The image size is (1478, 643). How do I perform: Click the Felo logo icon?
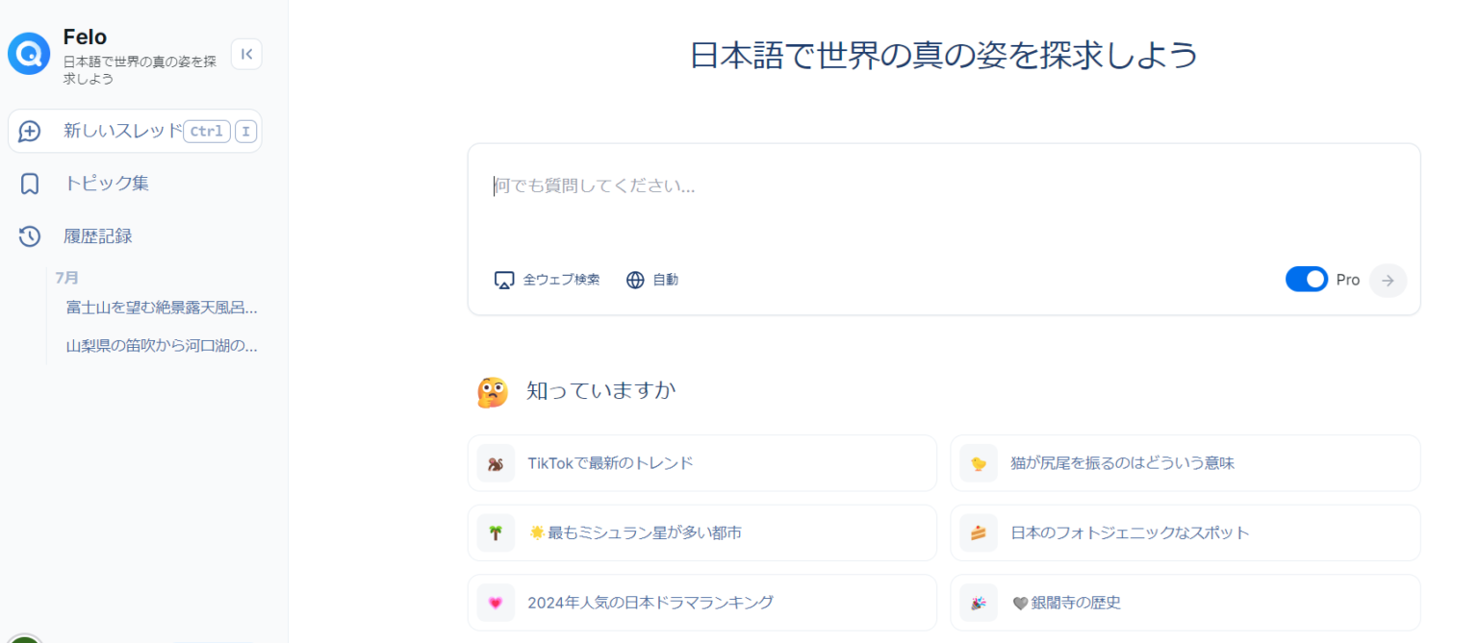click(x=29, y=54)
